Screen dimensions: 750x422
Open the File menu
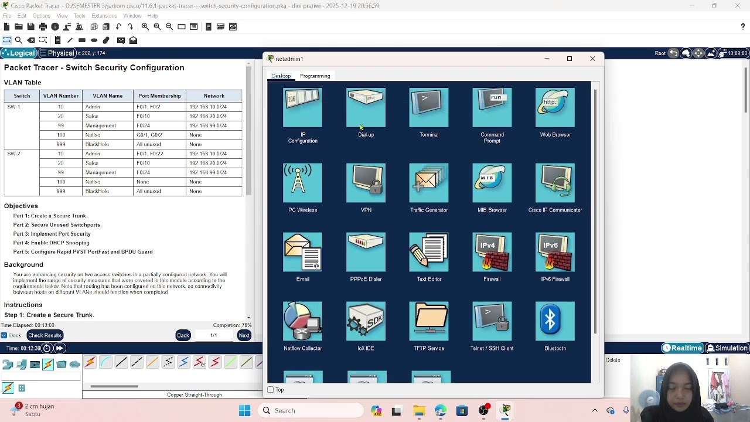tap(7, 16)
